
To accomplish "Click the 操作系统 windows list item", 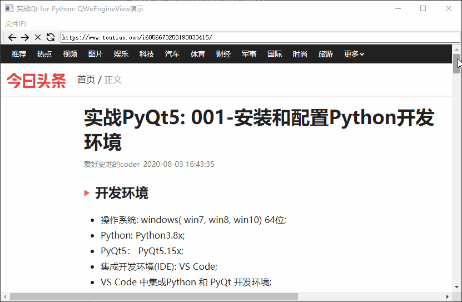I will coord(193,220).
